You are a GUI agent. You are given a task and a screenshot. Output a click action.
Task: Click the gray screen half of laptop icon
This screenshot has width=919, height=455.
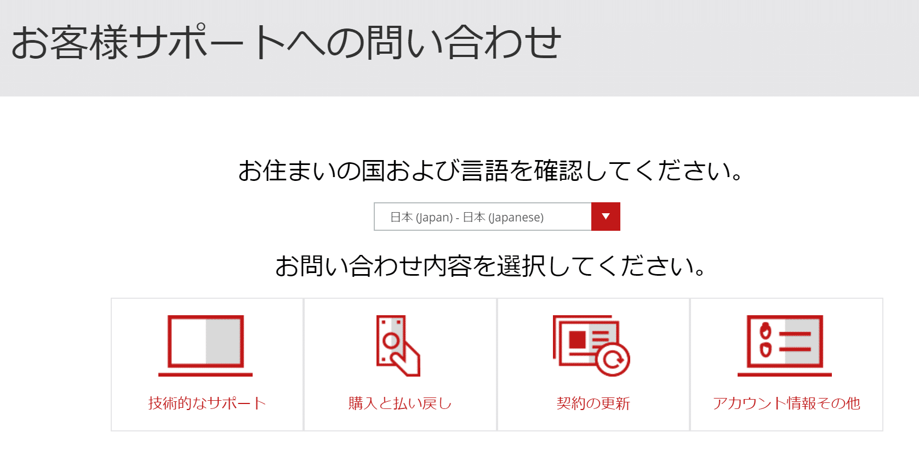click(224, 342)
